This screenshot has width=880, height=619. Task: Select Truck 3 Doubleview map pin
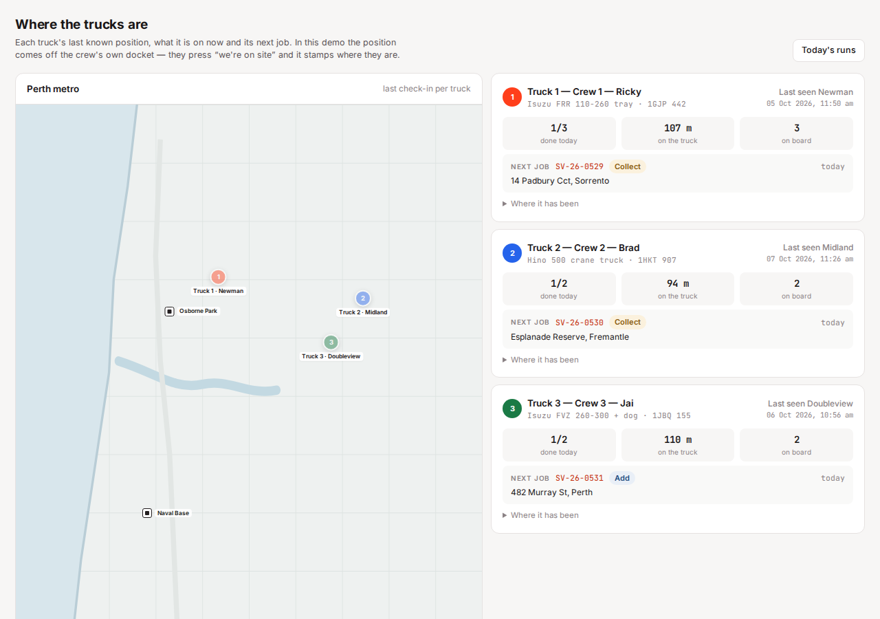click(331, 342)
